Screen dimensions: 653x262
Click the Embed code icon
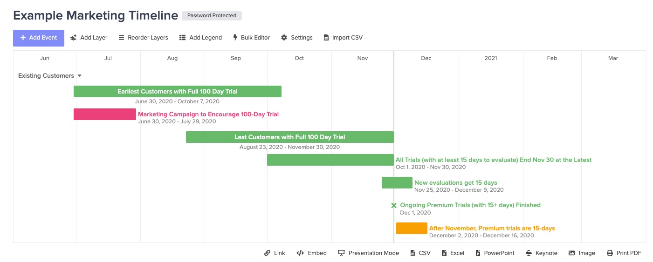click(x=300, y=253)
